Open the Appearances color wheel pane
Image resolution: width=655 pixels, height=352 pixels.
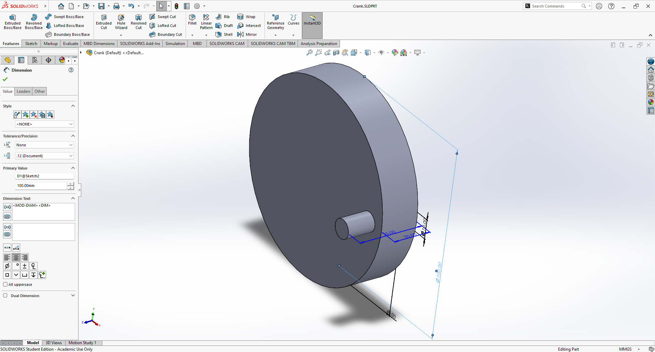651,102
